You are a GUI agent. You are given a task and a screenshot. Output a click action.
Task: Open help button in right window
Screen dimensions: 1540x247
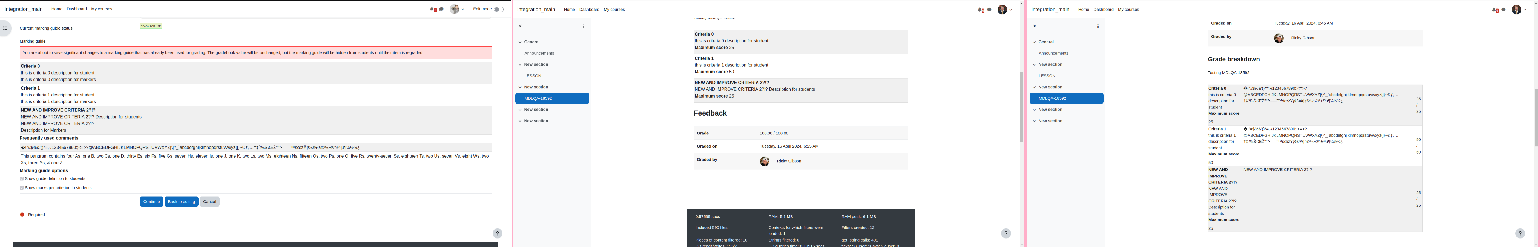(x=1520, y=233)
